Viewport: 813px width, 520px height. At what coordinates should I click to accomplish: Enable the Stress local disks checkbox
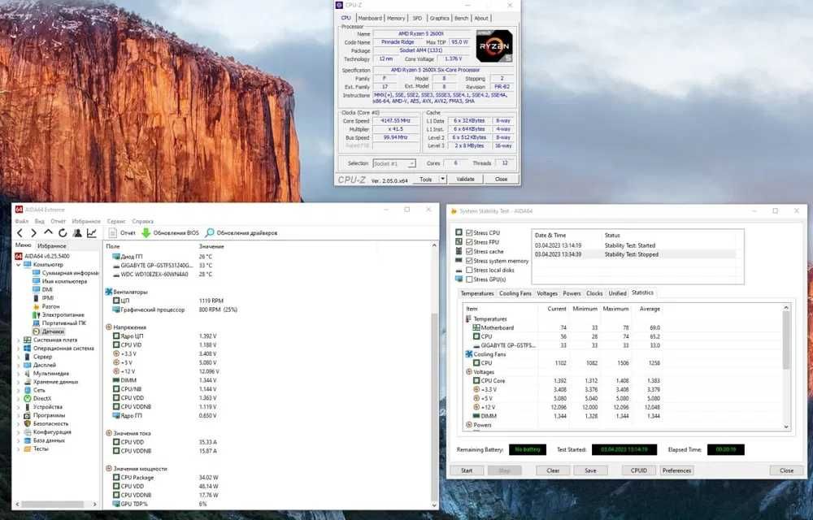(469, 270)
